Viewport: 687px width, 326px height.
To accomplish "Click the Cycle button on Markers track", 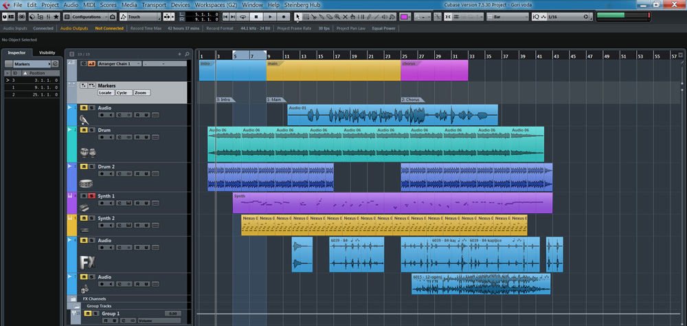I will 123,93.
